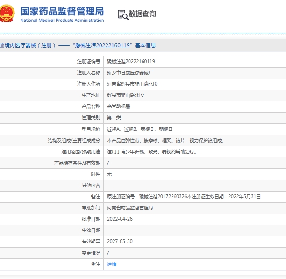
Task: Click the 管理类别 label
Action: [91, 118]
